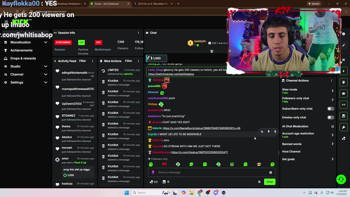This screenshot has width=350, height=197.
Task: Click the STREAMING status badge
Action: [x=63, y=42]
